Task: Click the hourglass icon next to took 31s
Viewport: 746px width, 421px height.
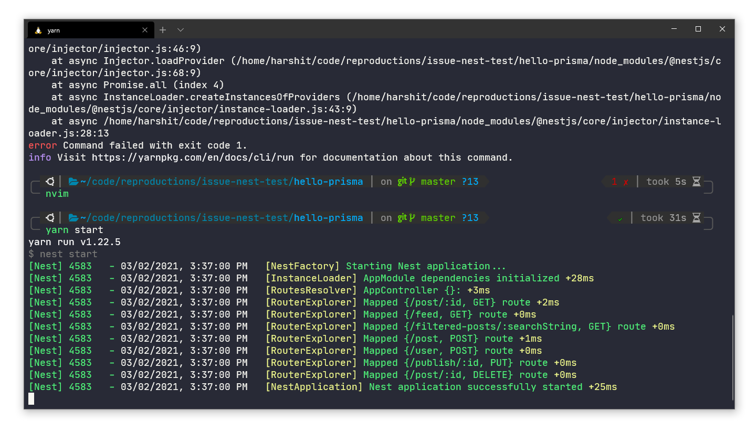Action: click(x=696, y=218)
